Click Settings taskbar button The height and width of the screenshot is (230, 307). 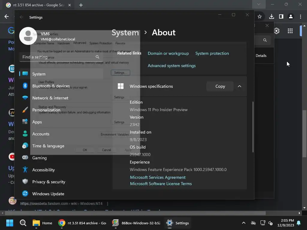click(x=177, y=223)
